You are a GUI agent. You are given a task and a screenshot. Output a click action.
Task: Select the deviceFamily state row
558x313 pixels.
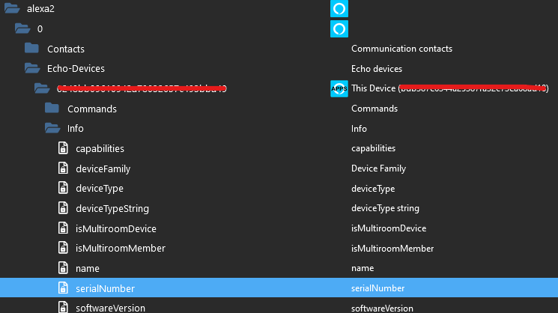pyautogui.click(x=279, y=168)
